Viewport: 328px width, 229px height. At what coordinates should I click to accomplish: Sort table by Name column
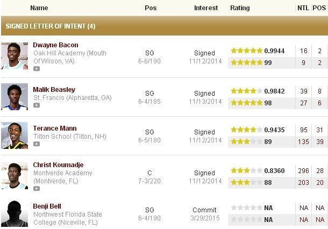[x=39, y=8]
